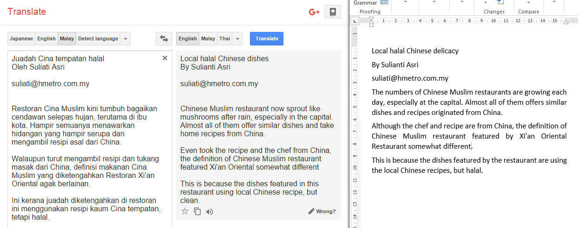The width and height of the screenshot is (578, 228).
Task: Select Thai as target language
Action: tap(225, 38)
